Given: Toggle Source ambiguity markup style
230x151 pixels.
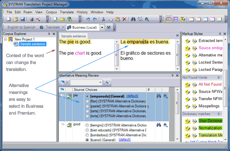Looking at the screenshot, I should [x=187, y=48].
